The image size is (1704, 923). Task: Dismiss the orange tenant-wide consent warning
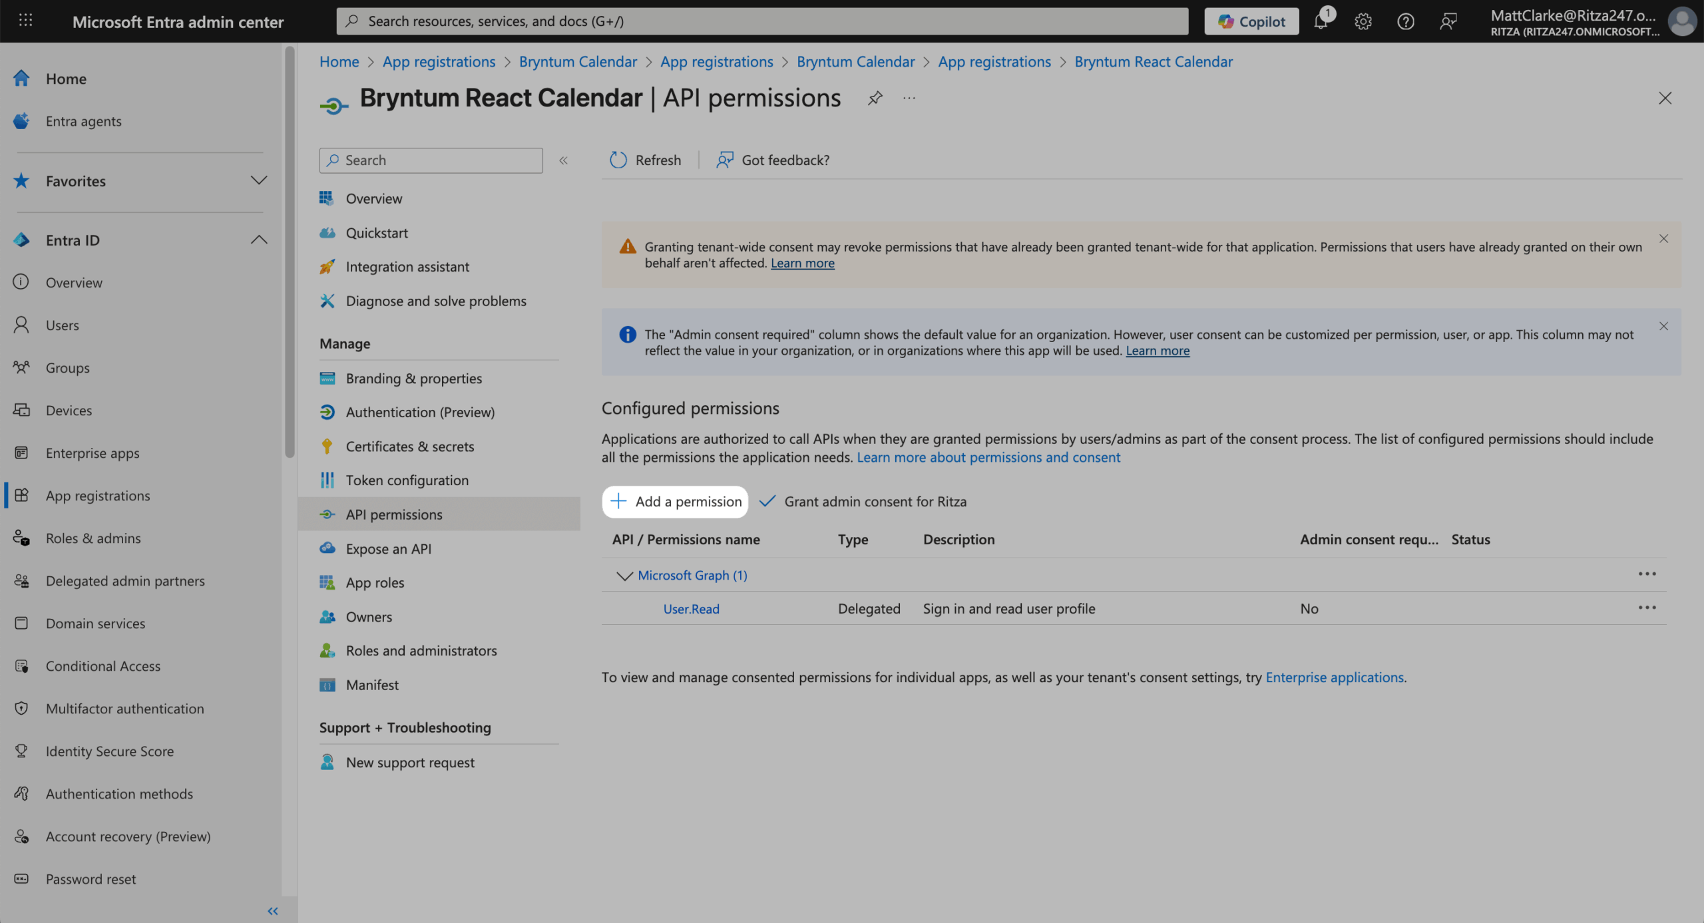(1663, 239)
